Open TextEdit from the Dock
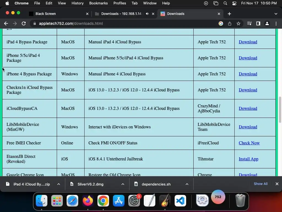Screen dimensions: 282x212 [x=150, y=201]
